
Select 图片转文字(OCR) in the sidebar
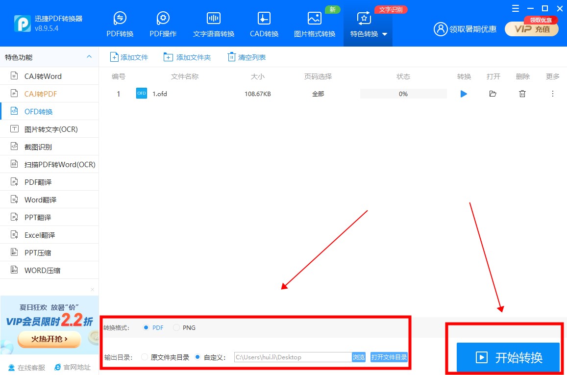click(51, 129)
